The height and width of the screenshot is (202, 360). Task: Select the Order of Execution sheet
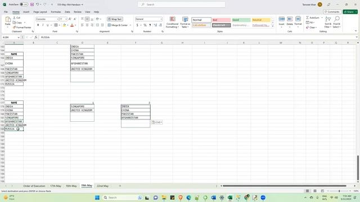(x=34, y=186)
